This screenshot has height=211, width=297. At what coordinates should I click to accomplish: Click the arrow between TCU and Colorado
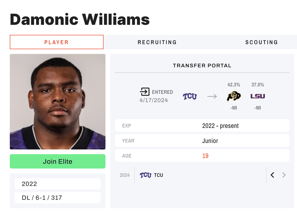212,97
